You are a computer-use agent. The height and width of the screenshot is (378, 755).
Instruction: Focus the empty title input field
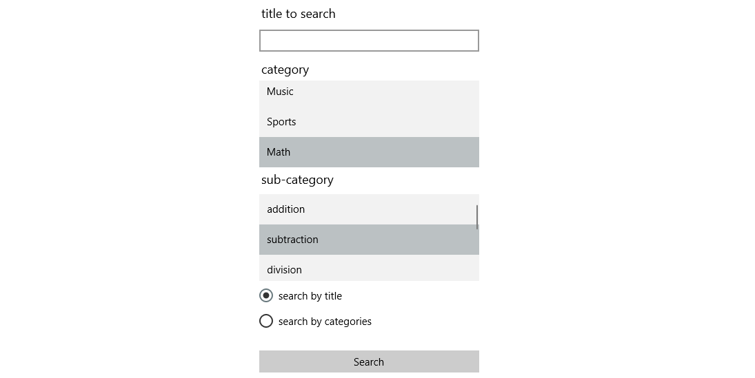[369, 41]
